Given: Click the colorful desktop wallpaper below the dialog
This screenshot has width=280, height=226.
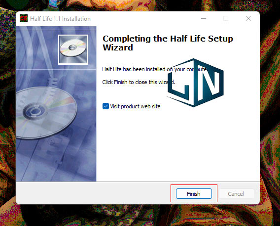Looking at the screenshot, I should click(140, 216).
